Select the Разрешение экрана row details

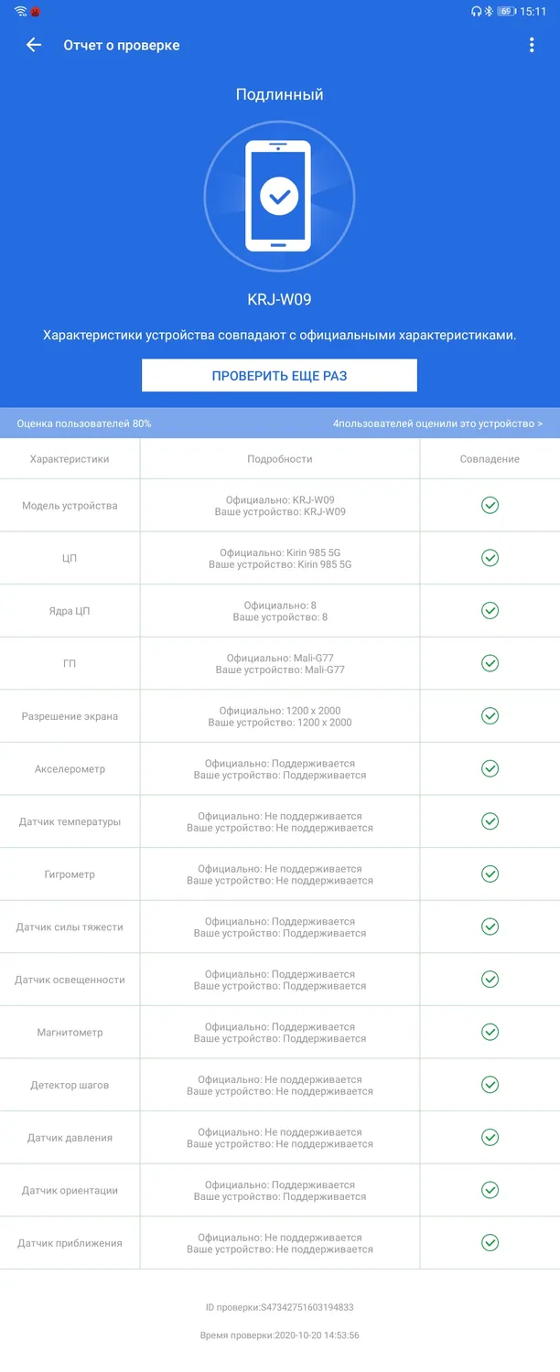(x=280, y=716)
